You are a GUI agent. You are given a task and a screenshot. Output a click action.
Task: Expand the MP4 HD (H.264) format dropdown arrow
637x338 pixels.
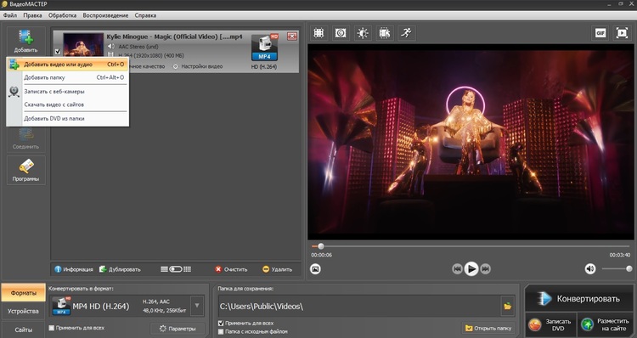pos(197,306)
